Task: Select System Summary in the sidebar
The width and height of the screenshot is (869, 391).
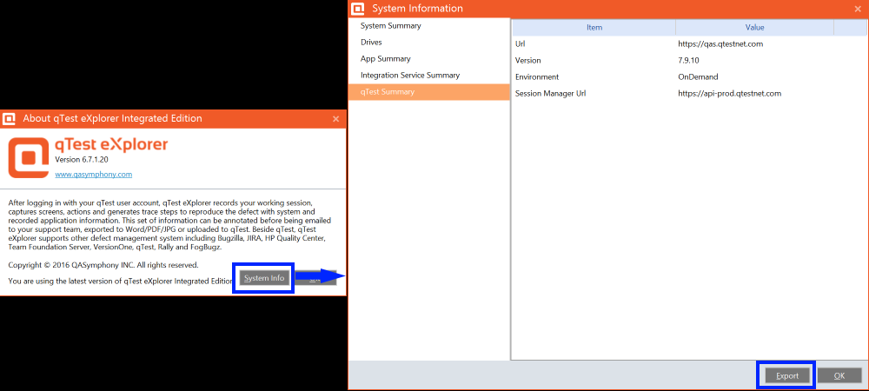Action: (428, 26)
